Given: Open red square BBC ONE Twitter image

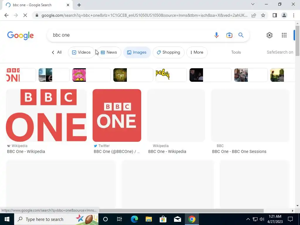Looking at the screenshot, I should click(x=117, y=115).
